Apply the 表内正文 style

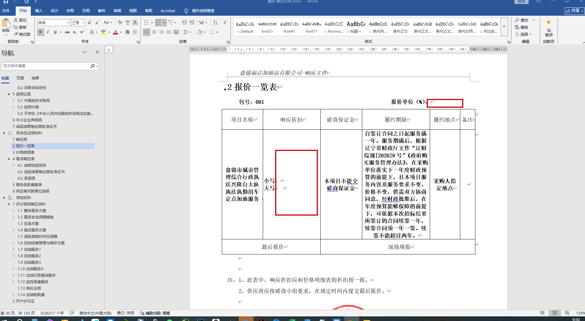point(400,27)
